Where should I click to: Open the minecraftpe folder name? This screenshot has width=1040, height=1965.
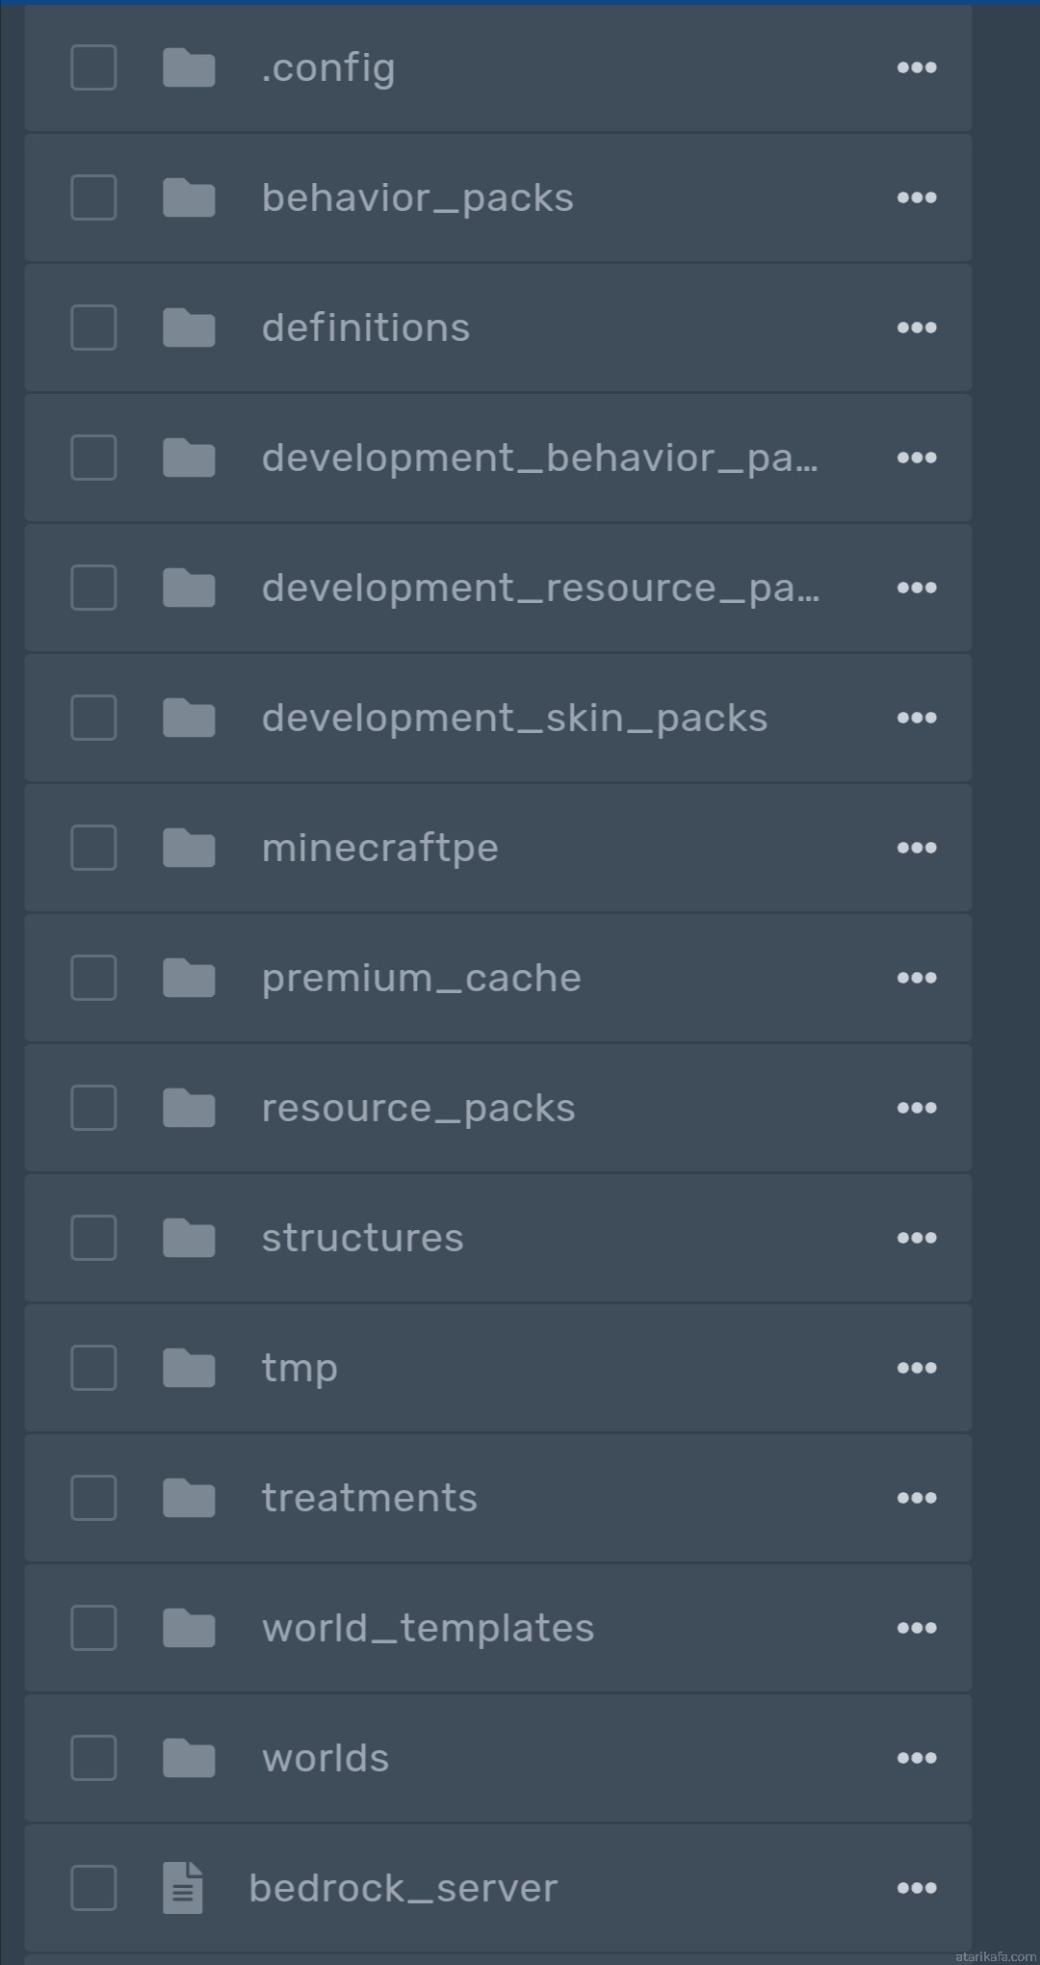point(380,848)
